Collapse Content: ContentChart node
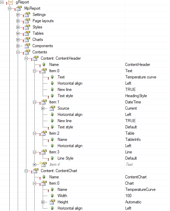This screenshot has height=211, width=170. coord(26,171)
